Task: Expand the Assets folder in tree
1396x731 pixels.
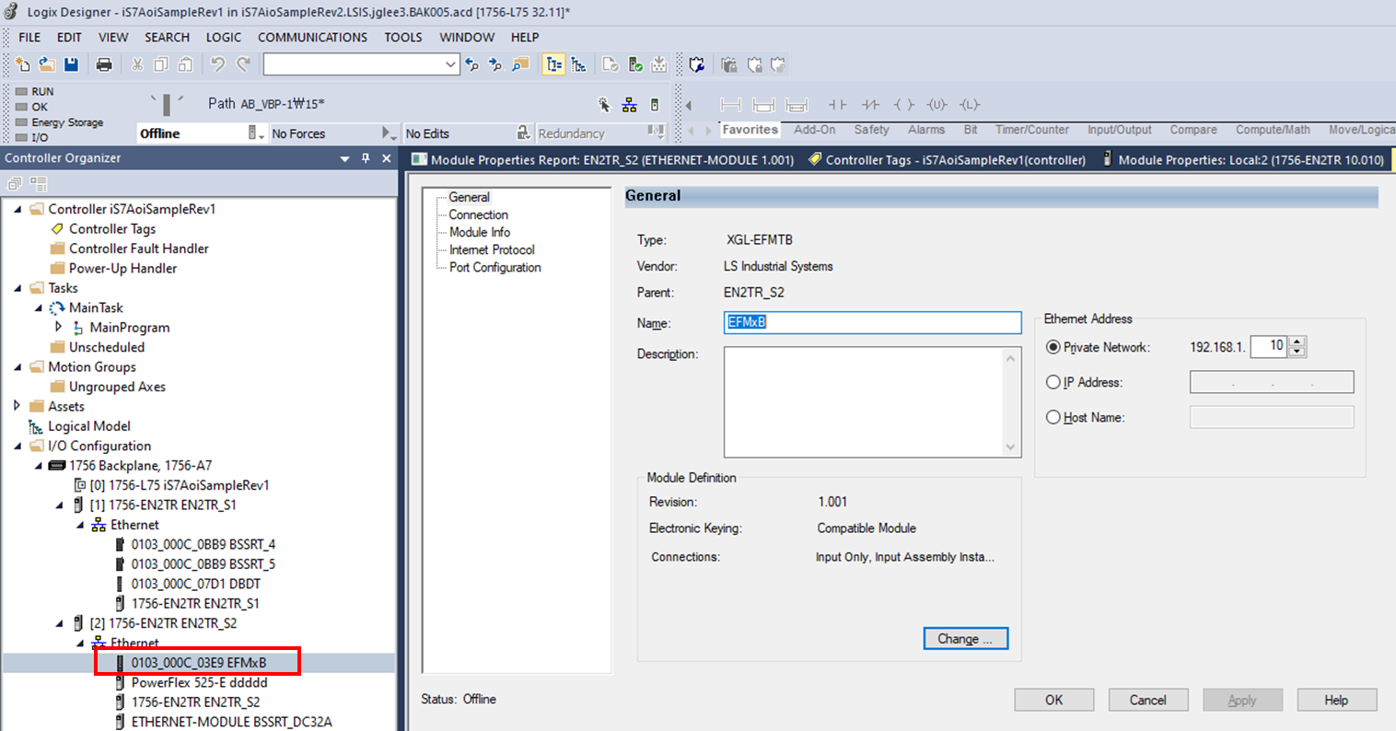Action: [x=17, y=406]
